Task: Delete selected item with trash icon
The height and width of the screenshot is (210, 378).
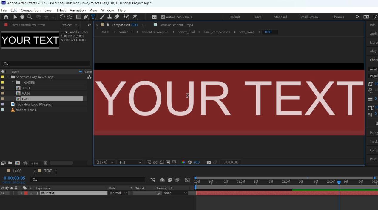Action: [45, 163]
